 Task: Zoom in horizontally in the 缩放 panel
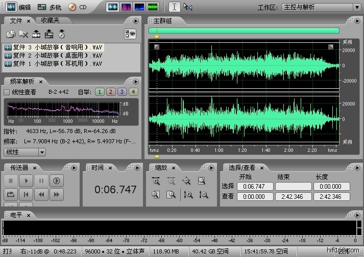click(x=156, y=181)
